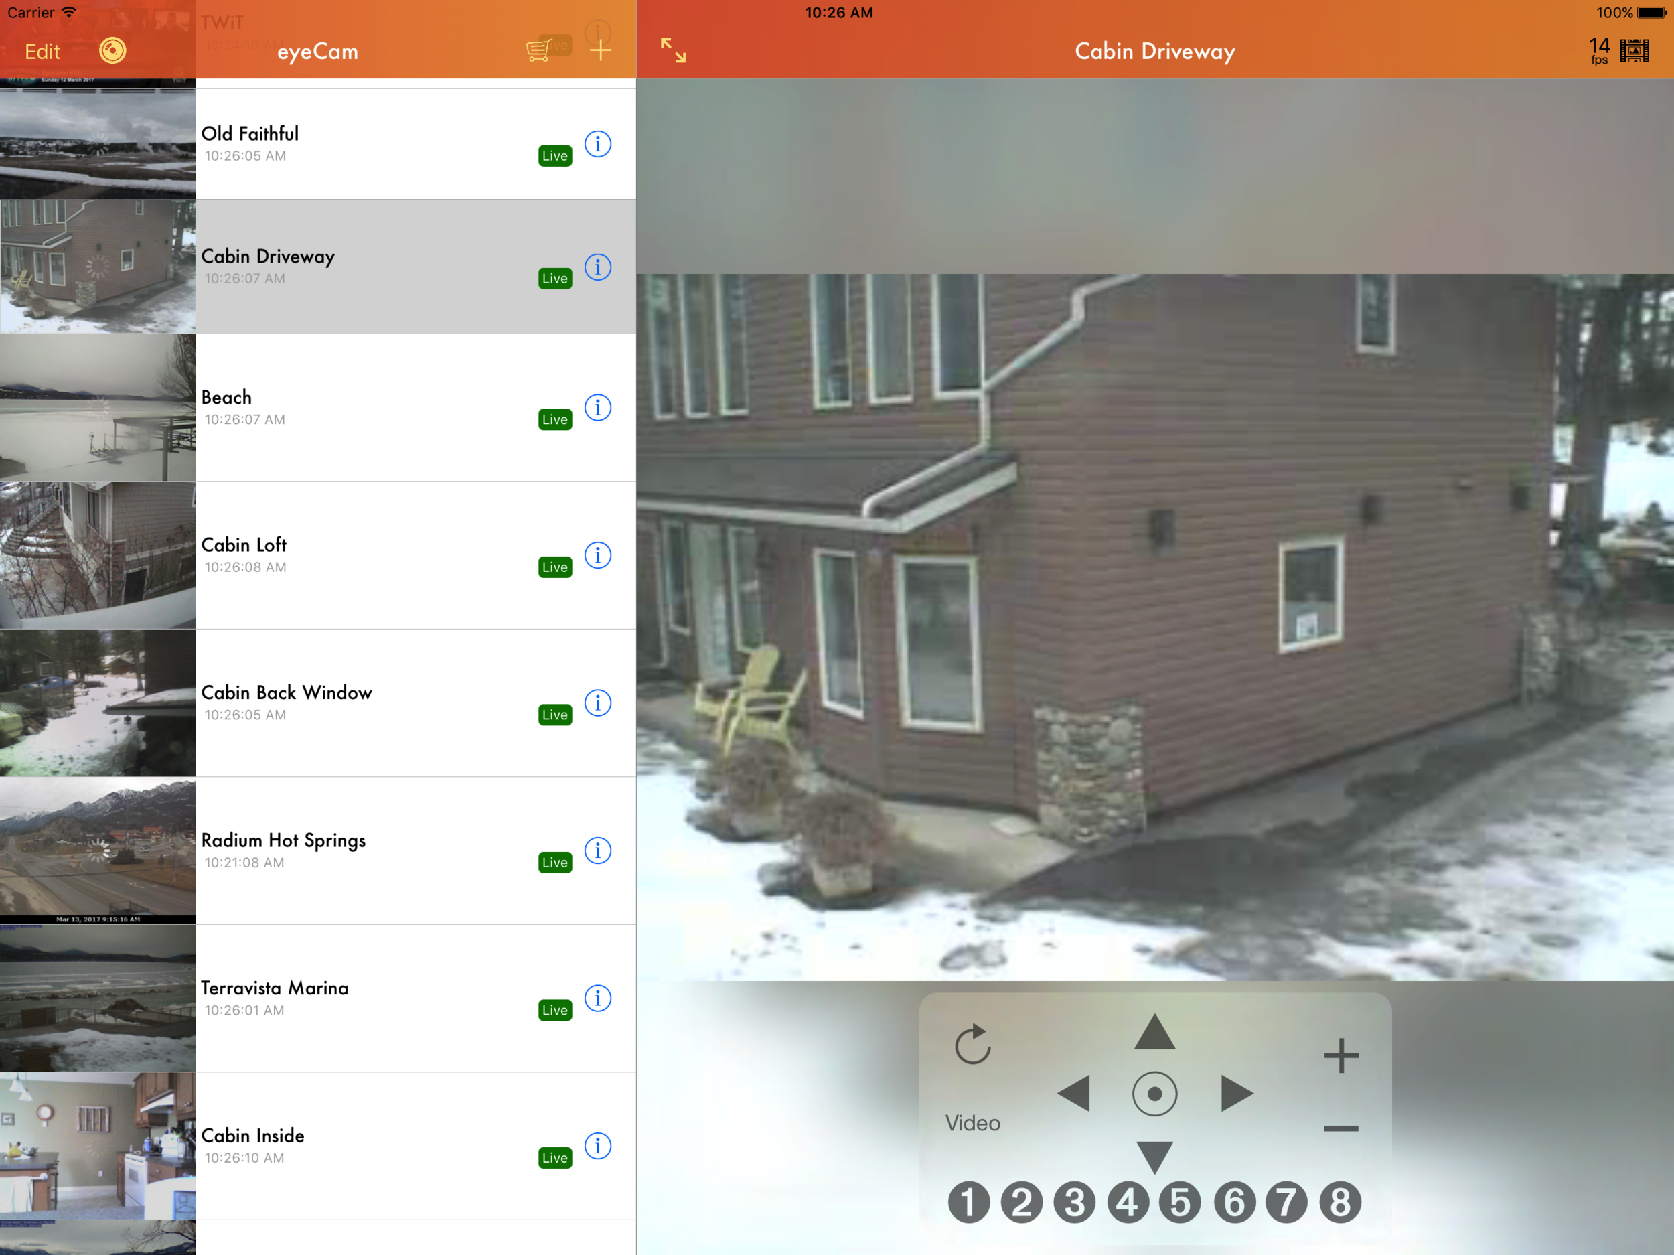
Task: Toggle Live badge on Cabin Loft
Action: [x=554, y=567]
